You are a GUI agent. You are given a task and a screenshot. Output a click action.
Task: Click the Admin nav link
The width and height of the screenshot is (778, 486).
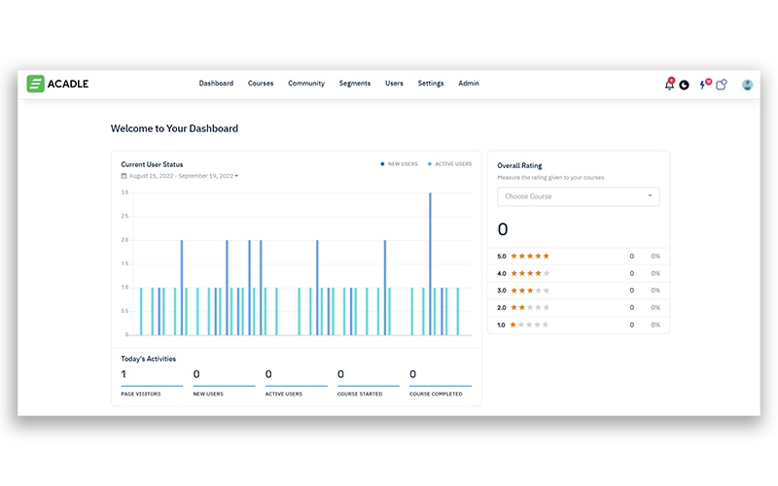[x=469, y=84]
